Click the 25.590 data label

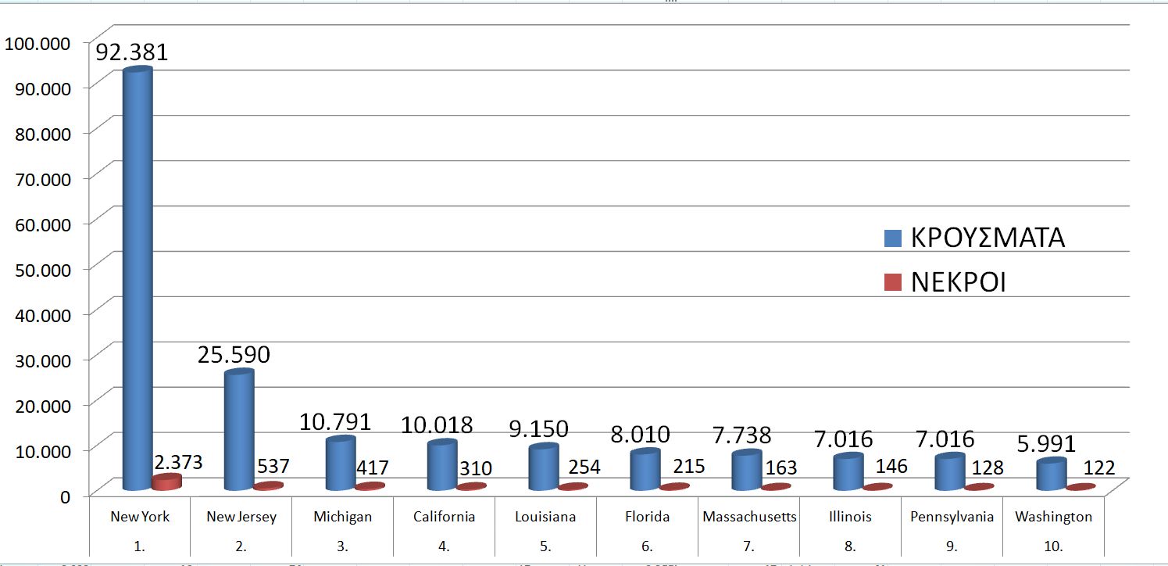click(234, 355)
